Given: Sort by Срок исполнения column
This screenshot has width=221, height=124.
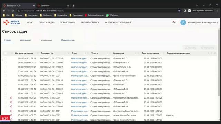Looking at the screenshot, I should (161, 53).
